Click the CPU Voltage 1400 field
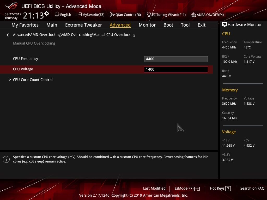Viewport: 267px width, 200px height. coord(176,69)
